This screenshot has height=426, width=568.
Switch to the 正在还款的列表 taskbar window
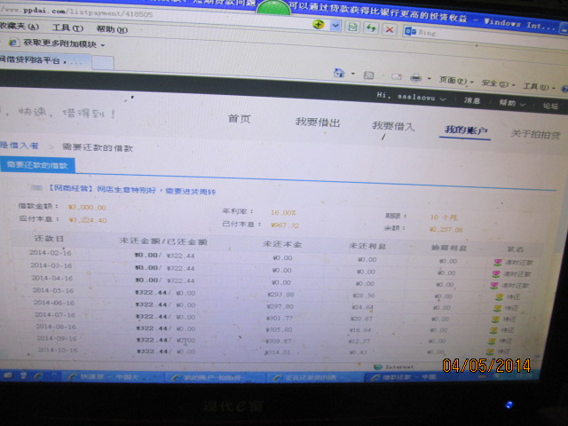(x=314, y=378)
